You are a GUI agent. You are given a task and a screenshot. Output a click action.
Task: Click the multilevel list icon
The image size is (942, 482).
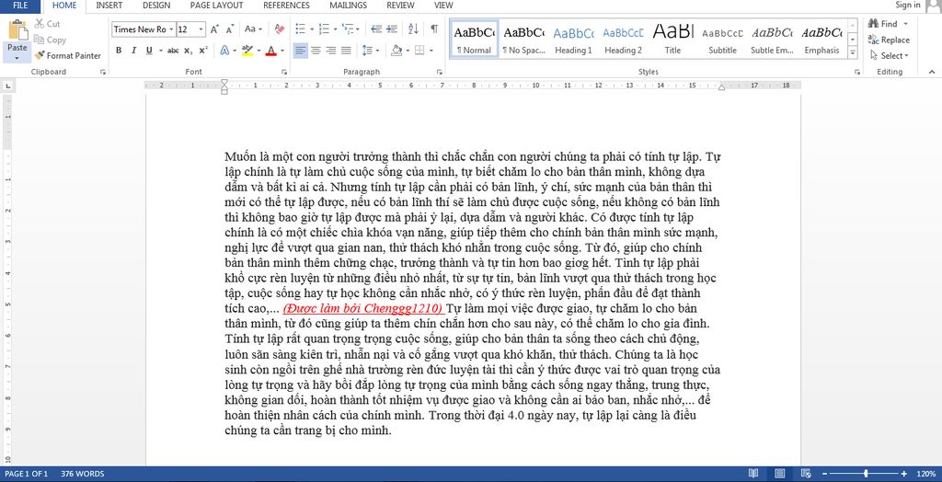tap(347, 29)
